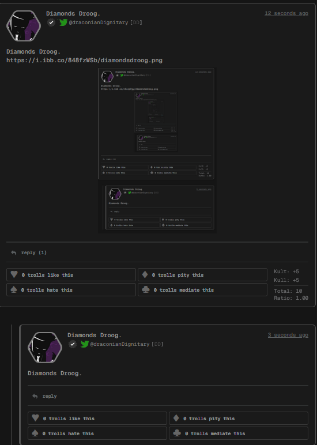
Task: Open @draconianDignitary handle in the top post
Action: tap(99, 22)
